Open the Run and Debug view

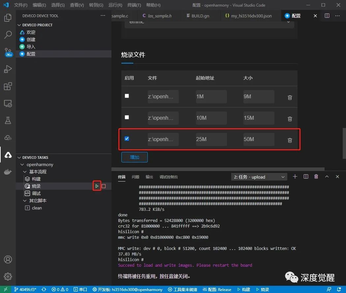(8, 69)
